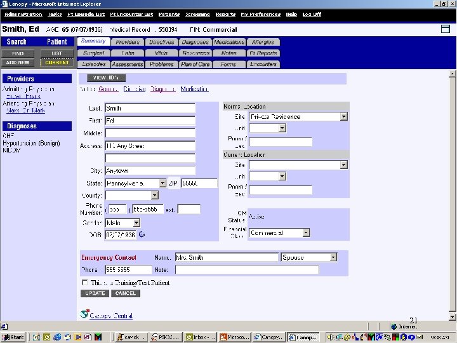The width and height of the screenshot is (457, 343).
Task: Open the Normal Location Site dropdown
Action: [343, 117]
